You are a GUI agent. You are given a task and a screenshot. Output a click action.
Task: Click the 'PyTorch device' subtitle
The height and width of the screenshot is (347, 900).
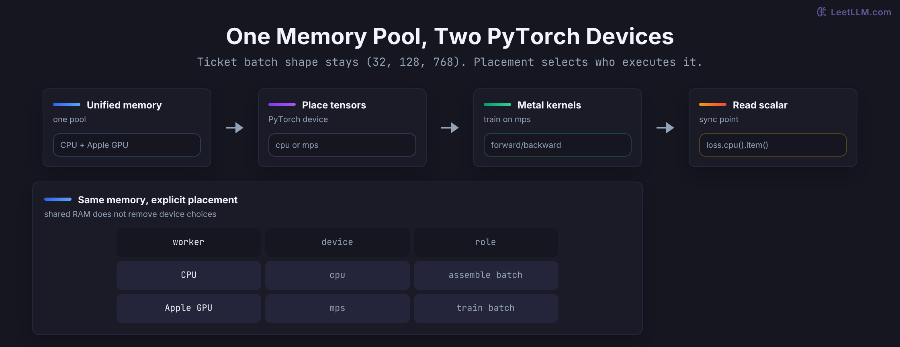click(x=298, y=119)
